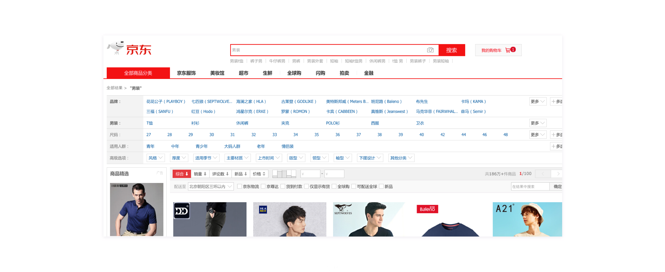Select 超市 in the navigation bar
The width and height of the screenshot is (665, 272).
coord(244,73)
